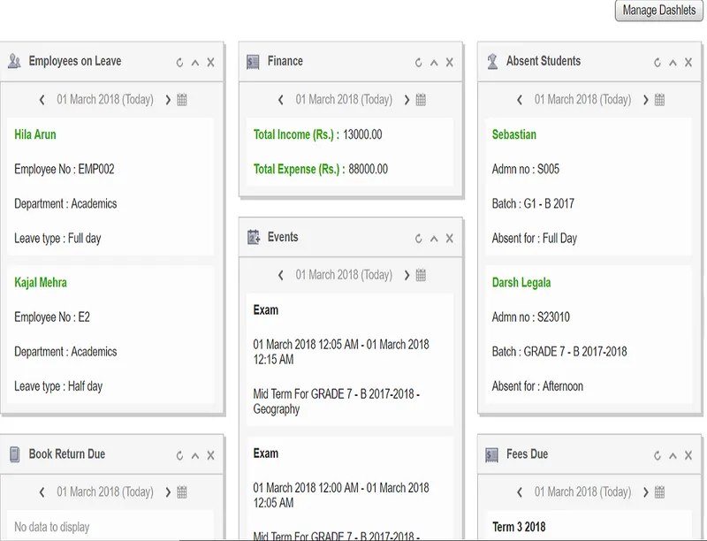Open calendar picker in Finance dashlet

421,100
